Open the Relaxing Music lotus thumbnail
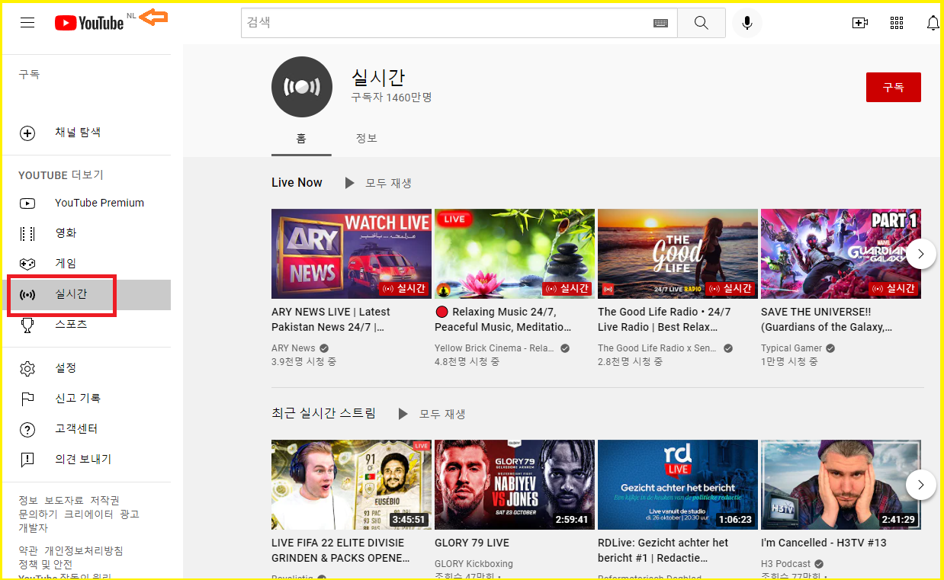 515,254
